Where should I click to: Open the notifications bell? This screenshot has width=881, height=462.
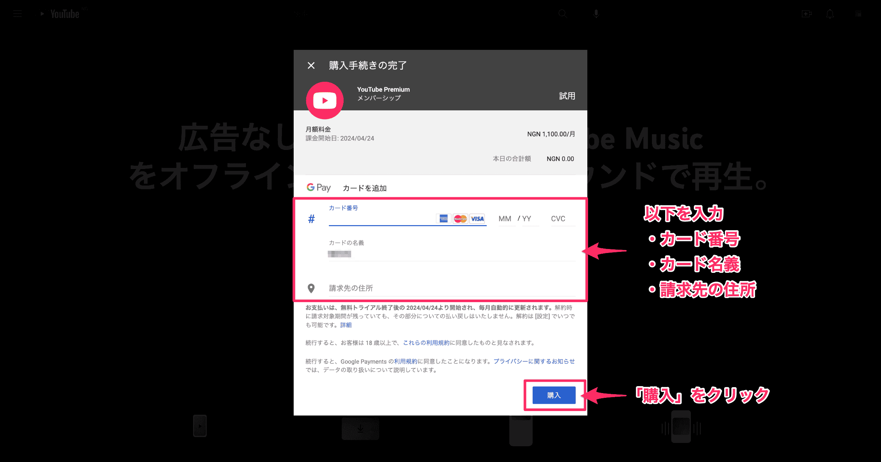coord(830,14)
